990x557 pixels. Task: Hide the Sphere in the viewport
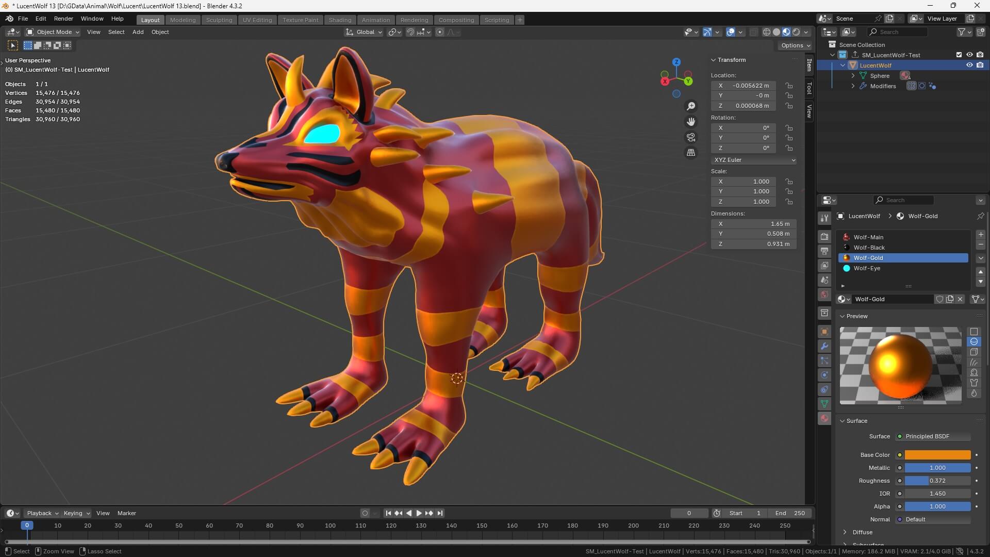[970, 75]
